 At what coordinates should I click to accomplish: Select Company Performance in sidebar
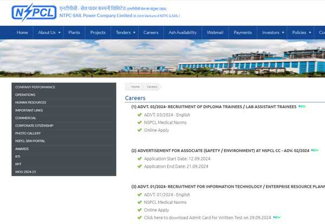35,87
